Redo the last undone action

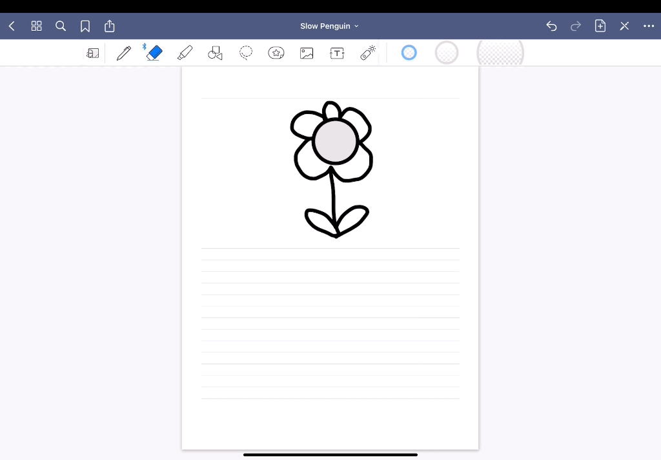(576, 26)
